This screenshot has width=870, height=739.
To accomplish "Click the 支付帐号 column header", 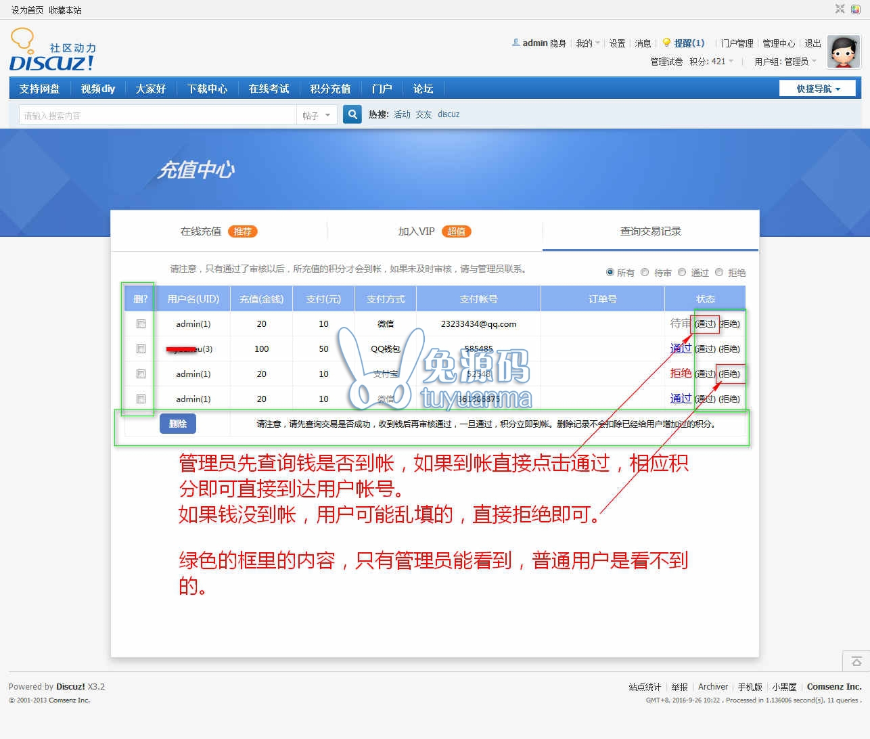I will point(478,299).
